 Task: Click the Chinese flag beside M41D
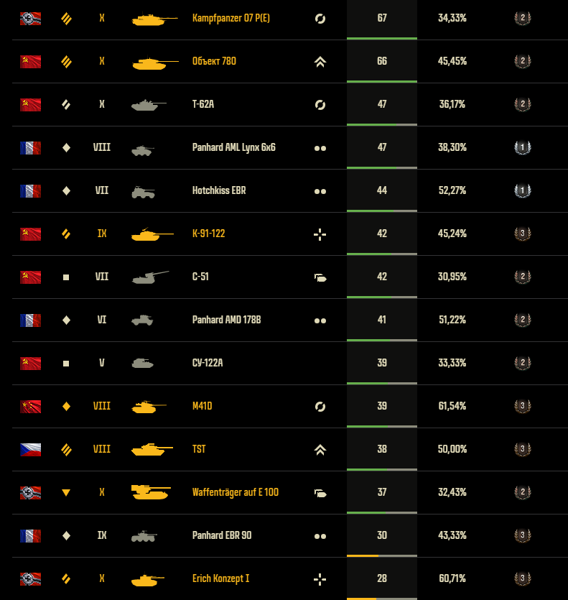click(31, 407)
